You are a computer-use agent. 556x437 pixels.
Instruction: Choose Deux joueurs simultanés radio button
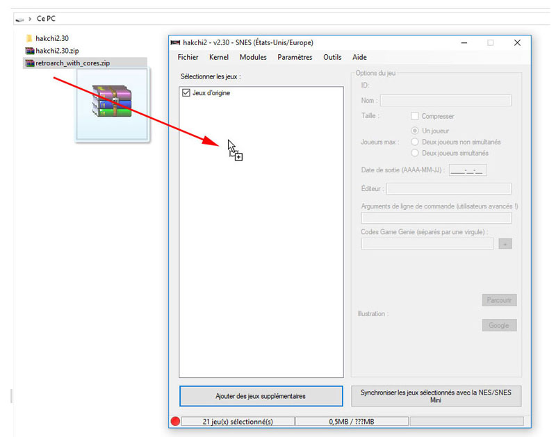click(416, 153)
